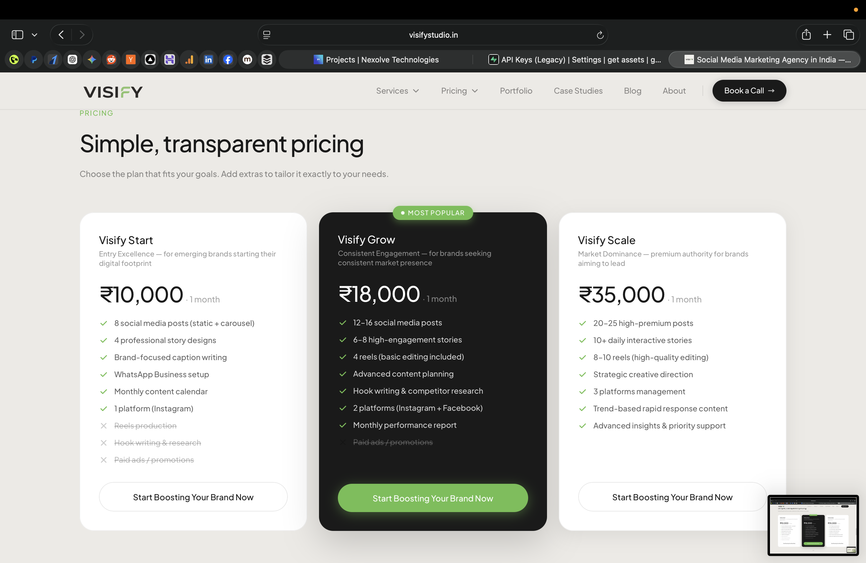
Task: Open the Gemini sparkle pinned tab
Action: 92,60
